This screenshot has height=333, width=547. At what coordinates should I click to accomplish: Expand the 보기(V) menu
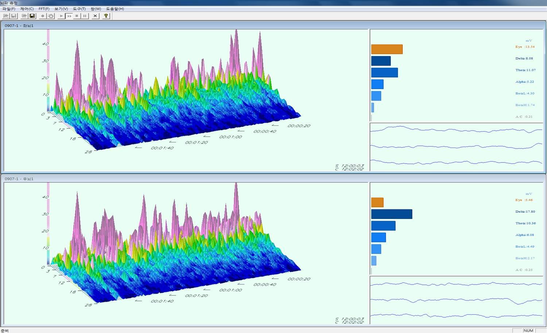(x=61, y=9)
